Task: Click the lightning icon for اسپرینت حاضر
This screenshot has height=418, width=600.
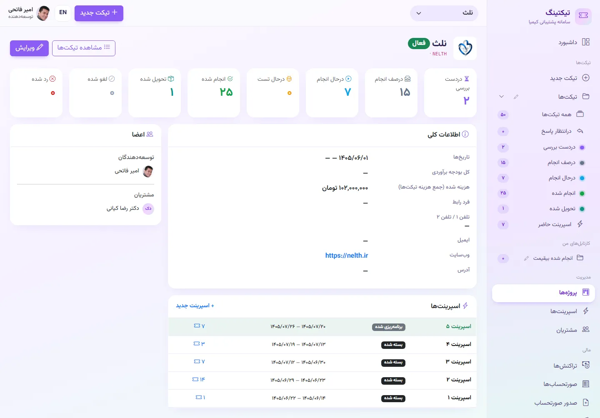Action: coord(580,224)
